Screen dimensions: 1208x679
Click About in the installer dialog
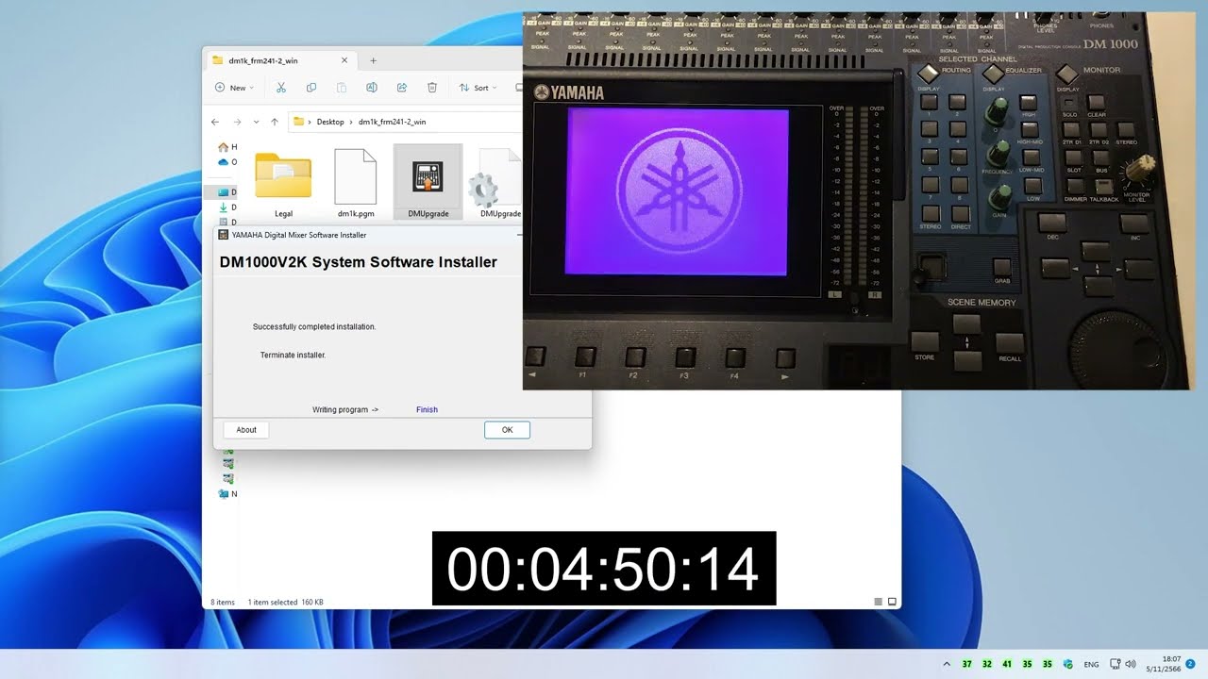246,429
